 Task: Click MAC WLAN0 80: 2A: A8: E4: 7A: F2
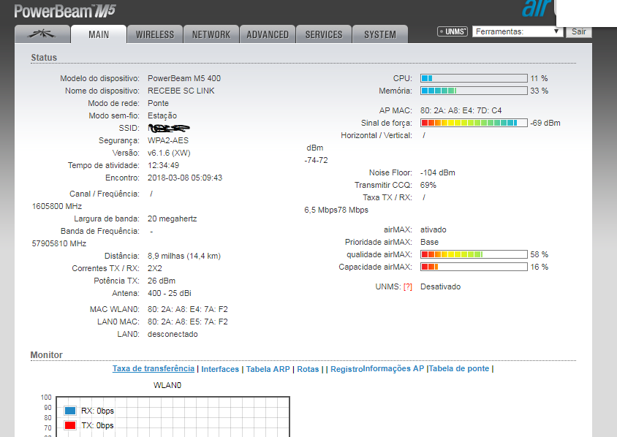pos(188,310)
